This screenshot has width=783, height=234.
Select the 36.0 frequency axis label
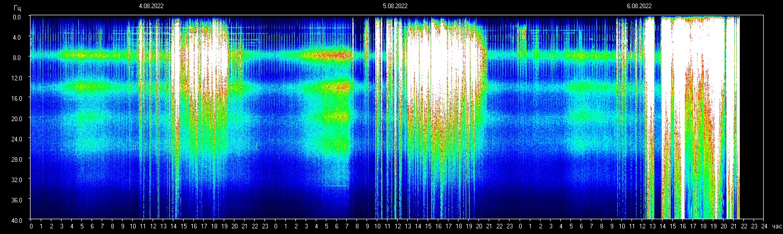(x=16, y=199)
